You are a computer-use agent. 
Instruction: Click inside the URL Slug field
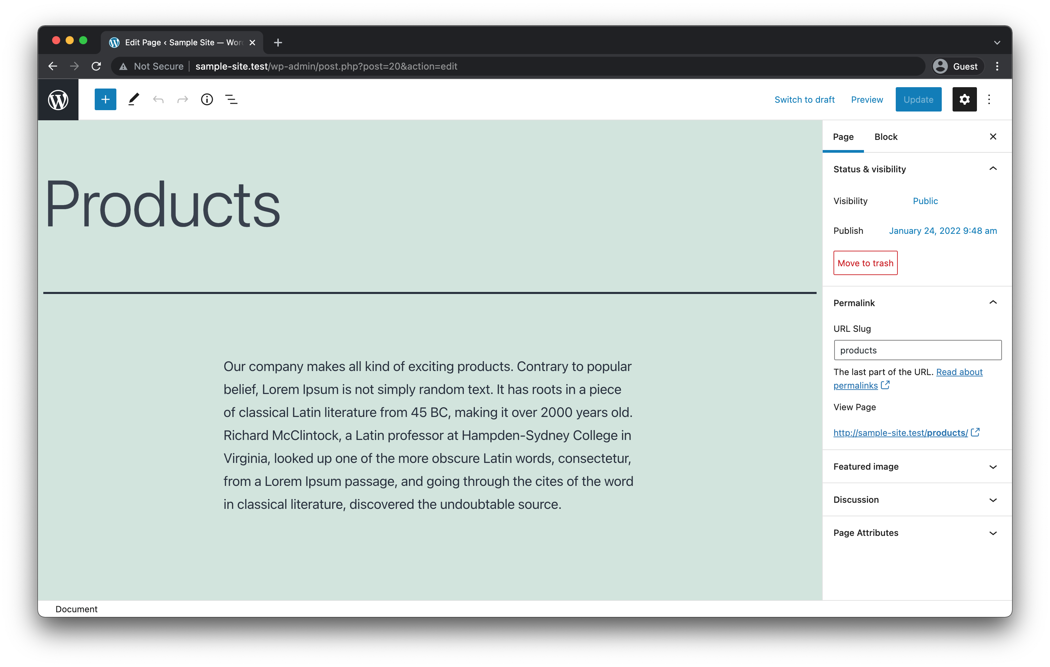(x=917, y=350)
